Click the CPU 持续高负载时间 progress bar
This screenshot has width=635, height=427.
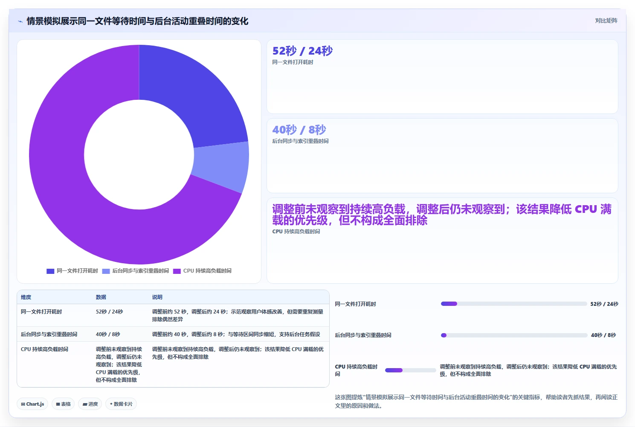pyautogui.click(x=410, y=370)
